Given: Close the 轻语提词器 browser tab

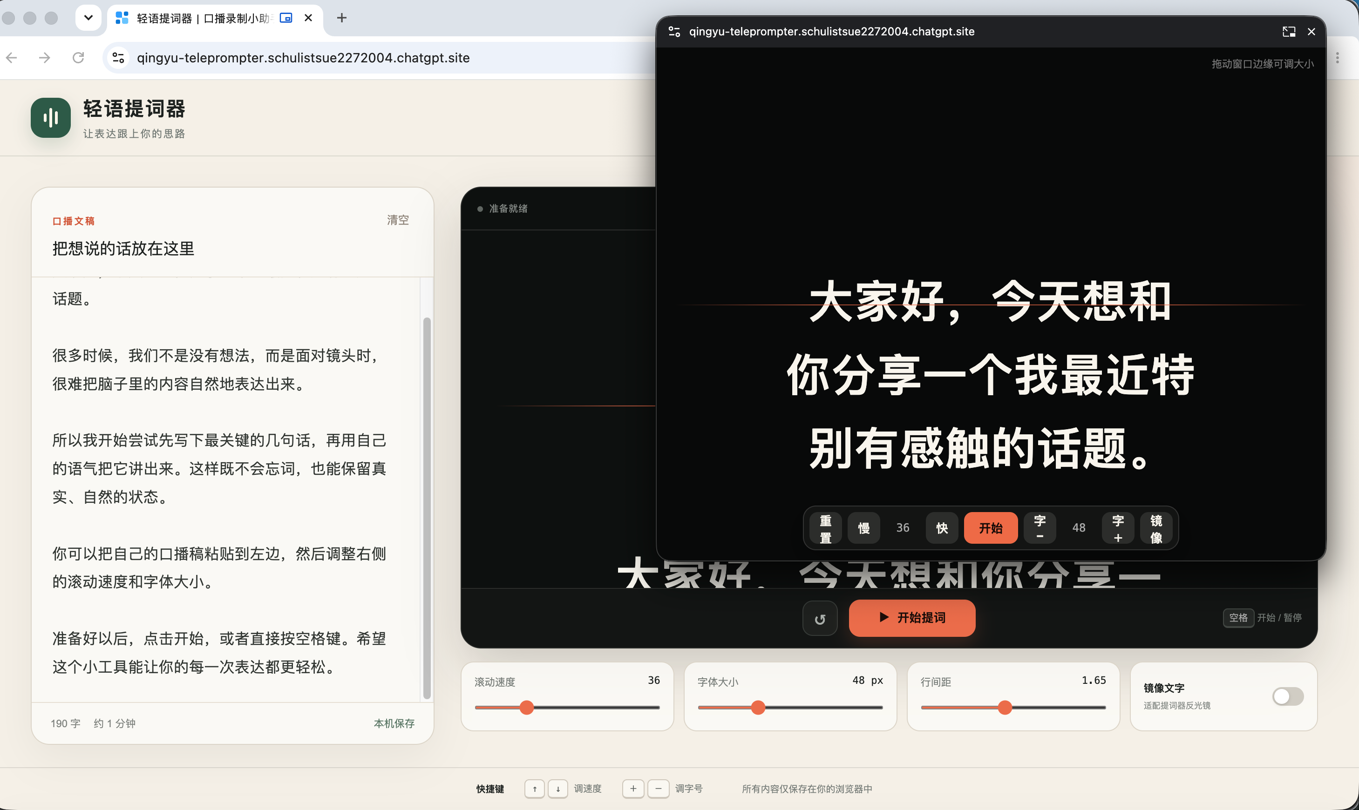Looking at the screenshot, I should tap(308, 18).
